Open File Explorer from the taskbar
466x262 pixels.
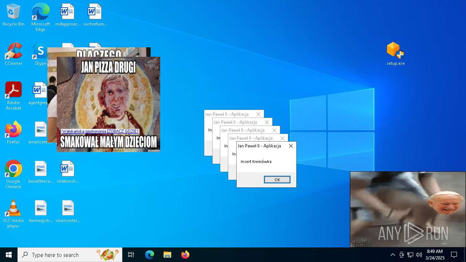point(167,255)
